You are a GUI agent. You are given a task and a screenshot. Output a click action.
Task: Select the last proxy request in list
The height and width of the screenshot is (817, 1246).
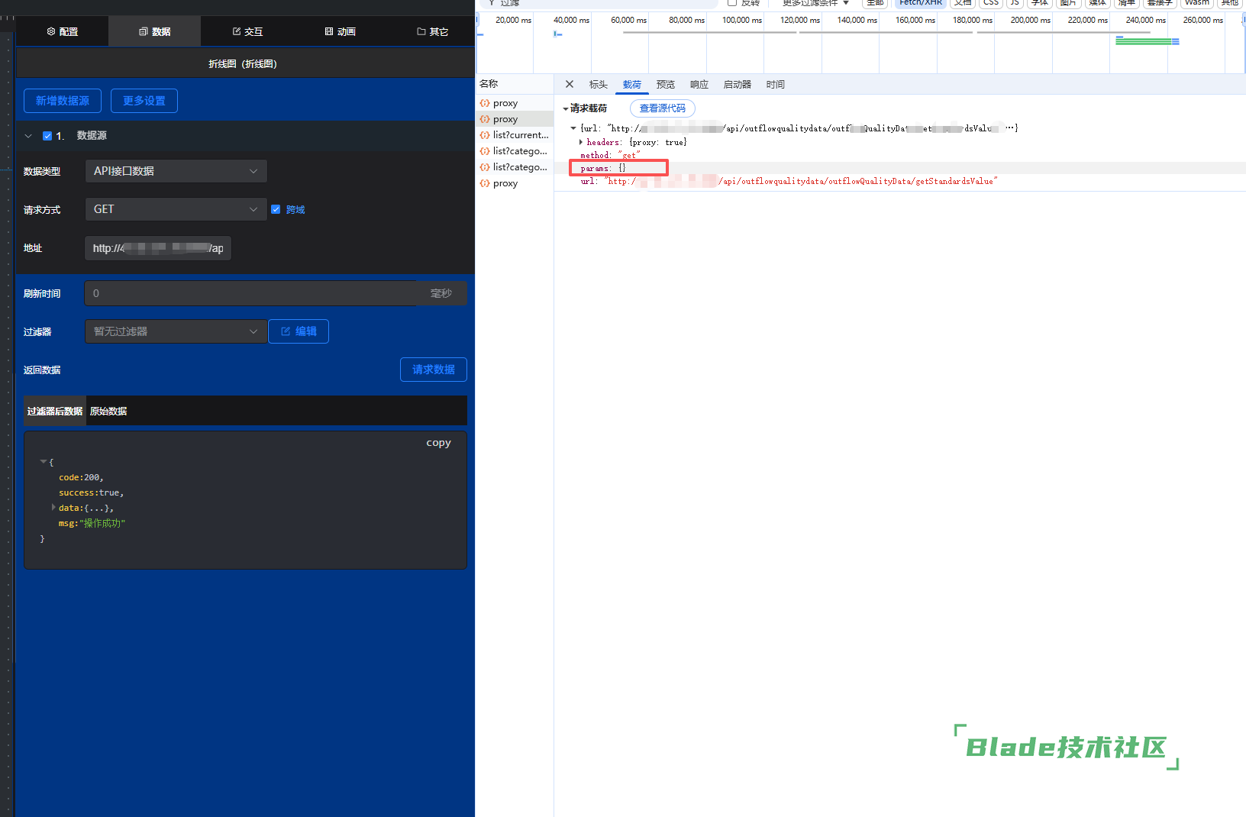point(505,183)
